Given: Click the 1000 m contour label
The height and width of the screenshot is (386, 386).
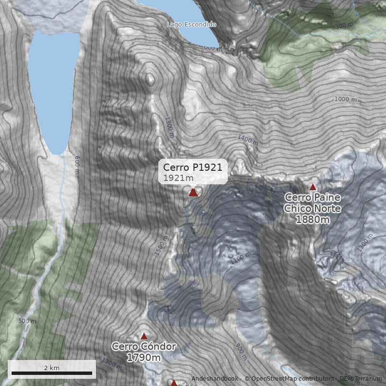Looking at the screenshot, I should [345, 99].
